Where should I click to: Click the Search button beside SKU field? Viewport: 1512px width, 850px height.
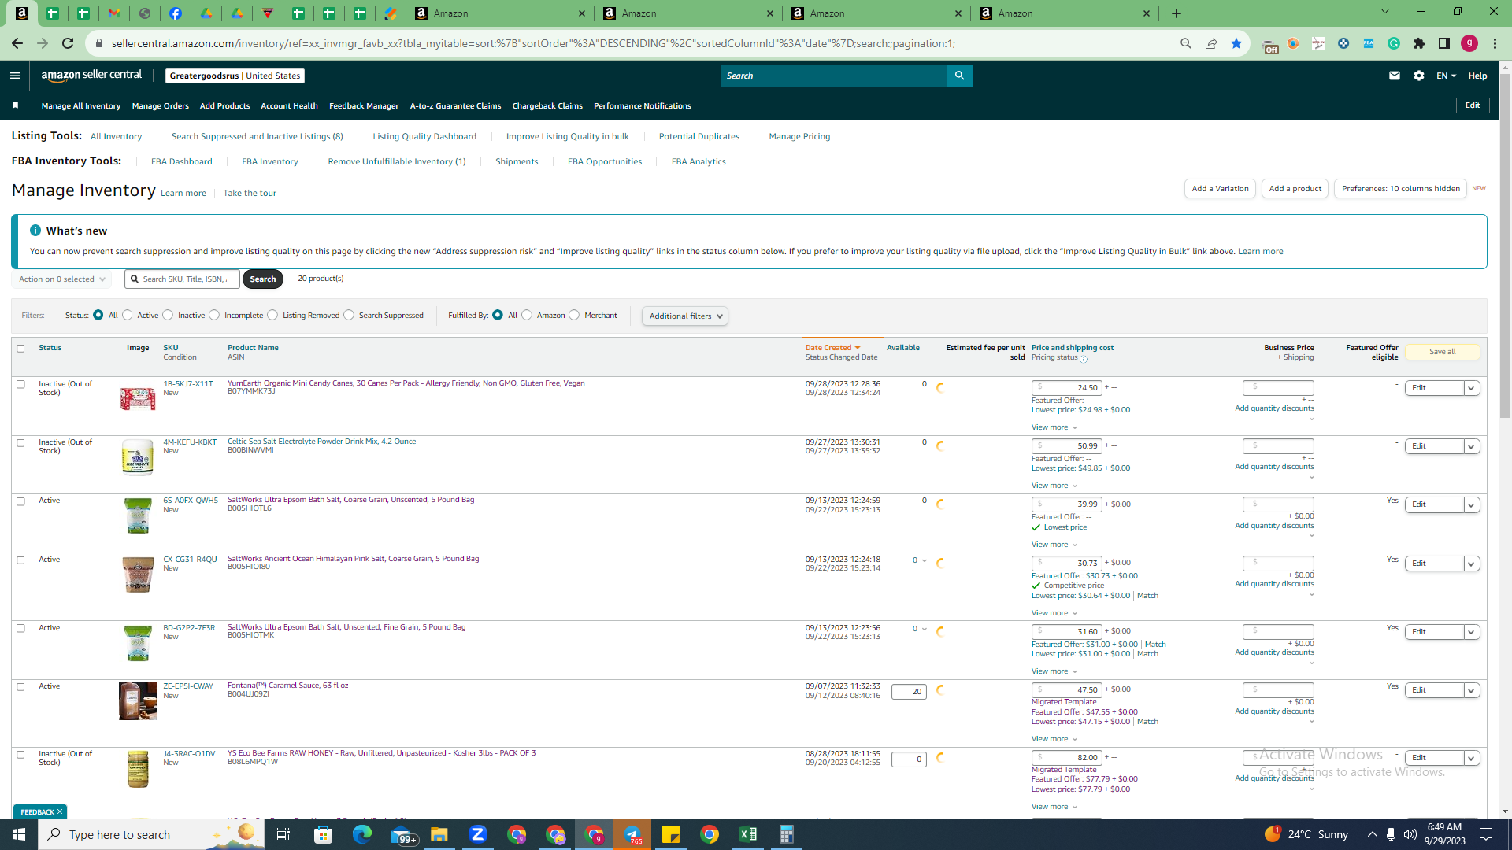pyautogui.click(x=263, y=279)
